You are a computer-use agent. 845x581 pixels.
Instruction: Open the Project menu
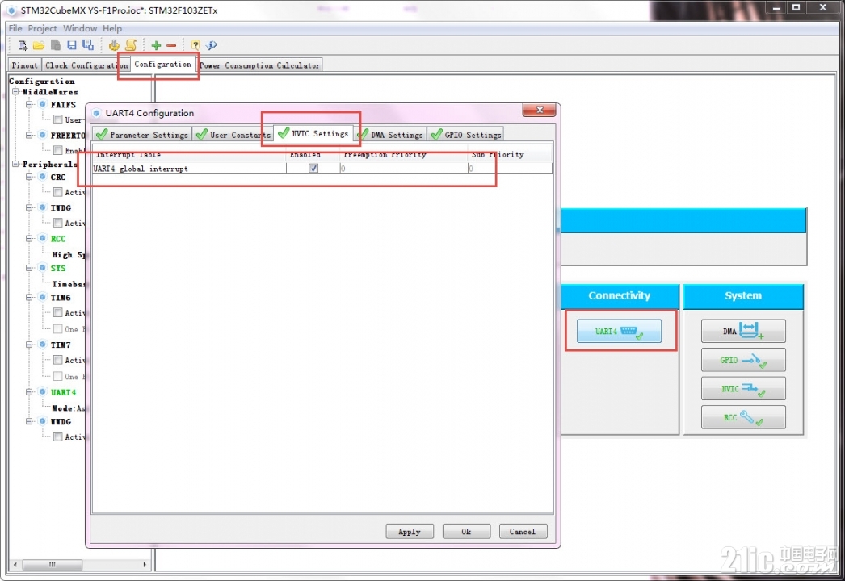tap(42, 28)
